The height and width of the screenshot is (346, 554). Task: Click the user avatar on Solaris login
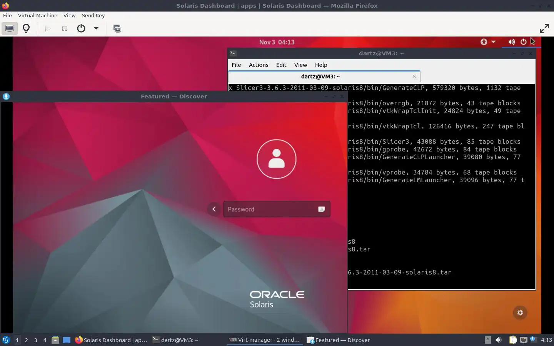coord(276,159)
